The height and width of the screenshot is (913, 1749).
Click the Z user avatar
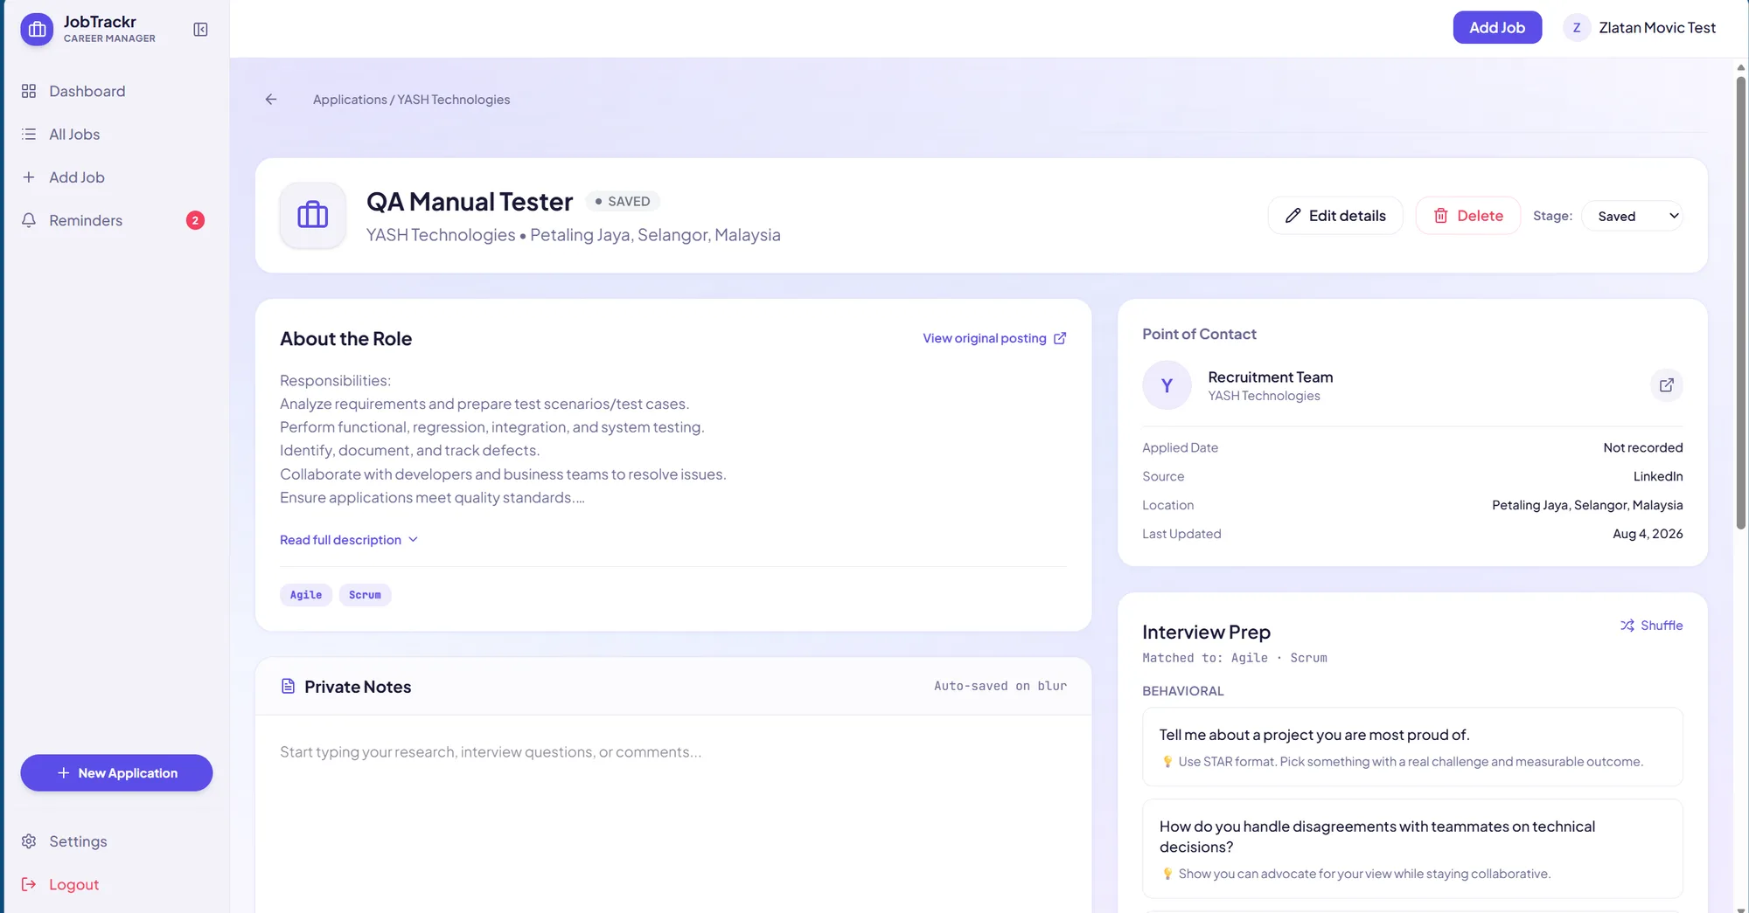(x=1577, y=28)
